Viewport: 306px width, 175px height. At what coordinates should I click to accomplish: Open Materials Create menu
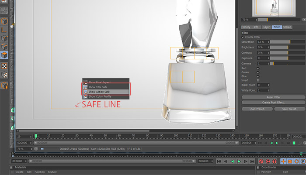click(x=19, y=172)
